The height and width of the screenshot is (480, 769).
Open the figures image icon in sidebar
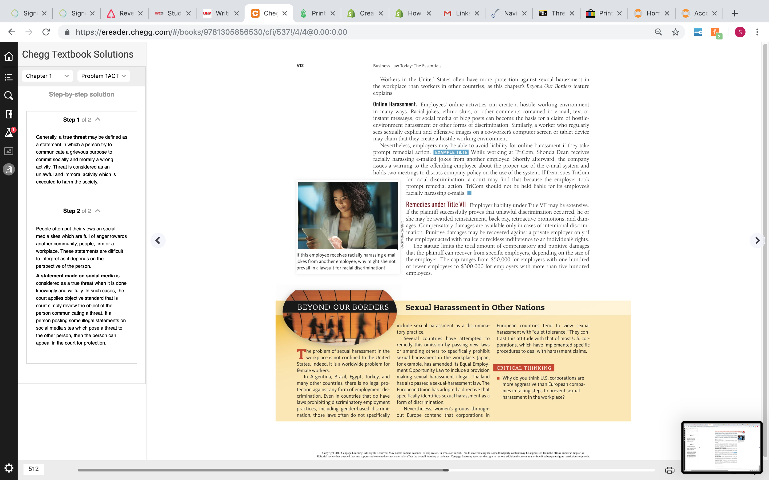pyautogui.click(x=9, y=151)
